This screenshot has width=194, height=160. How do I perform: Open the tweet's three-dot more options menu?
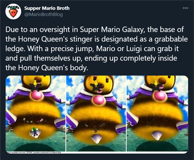pos(186,8)
